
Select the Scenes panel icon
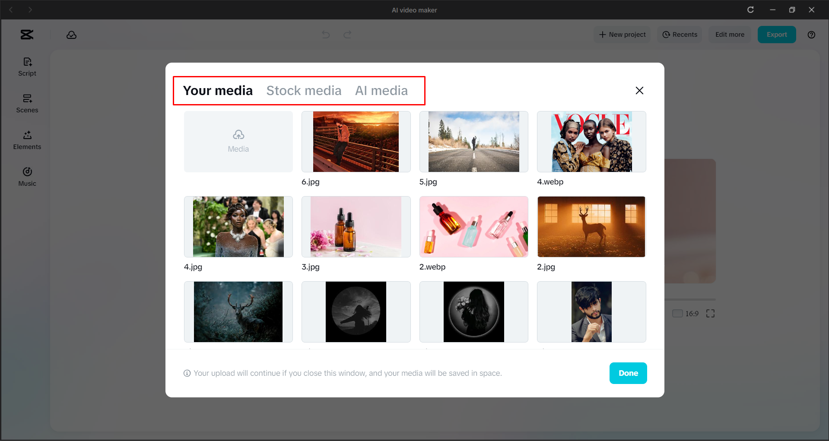pyautogui.click(x=27, y=104)
